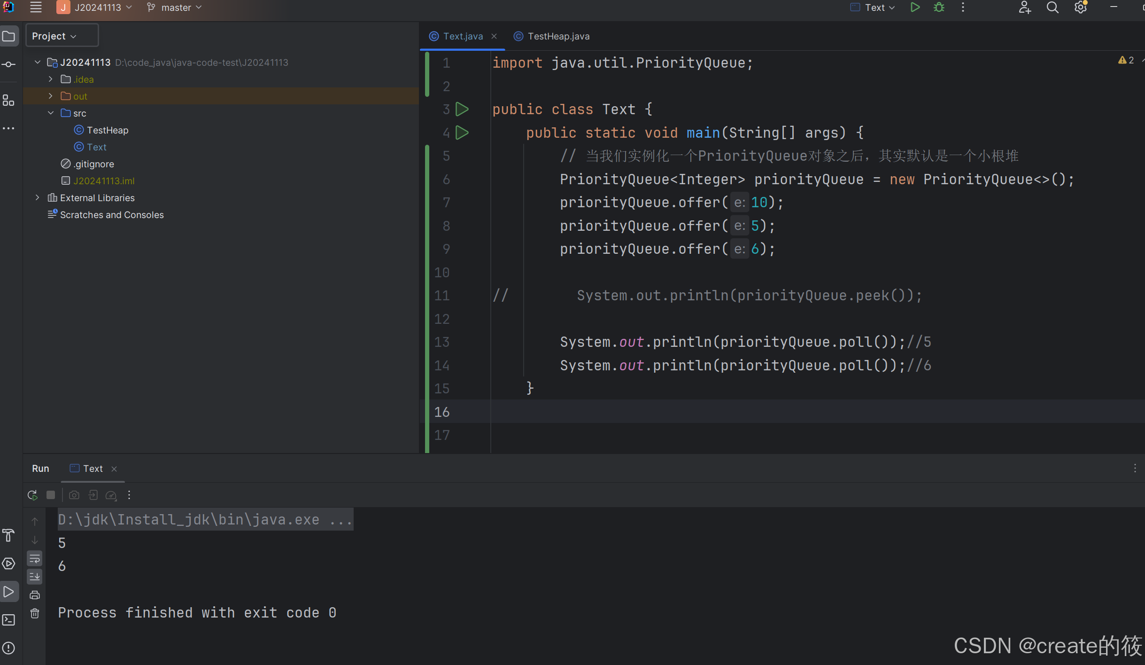This screenshot has height=665, width=1145.
Task: Open Terminal tool window icon
Action: [9, 620]
